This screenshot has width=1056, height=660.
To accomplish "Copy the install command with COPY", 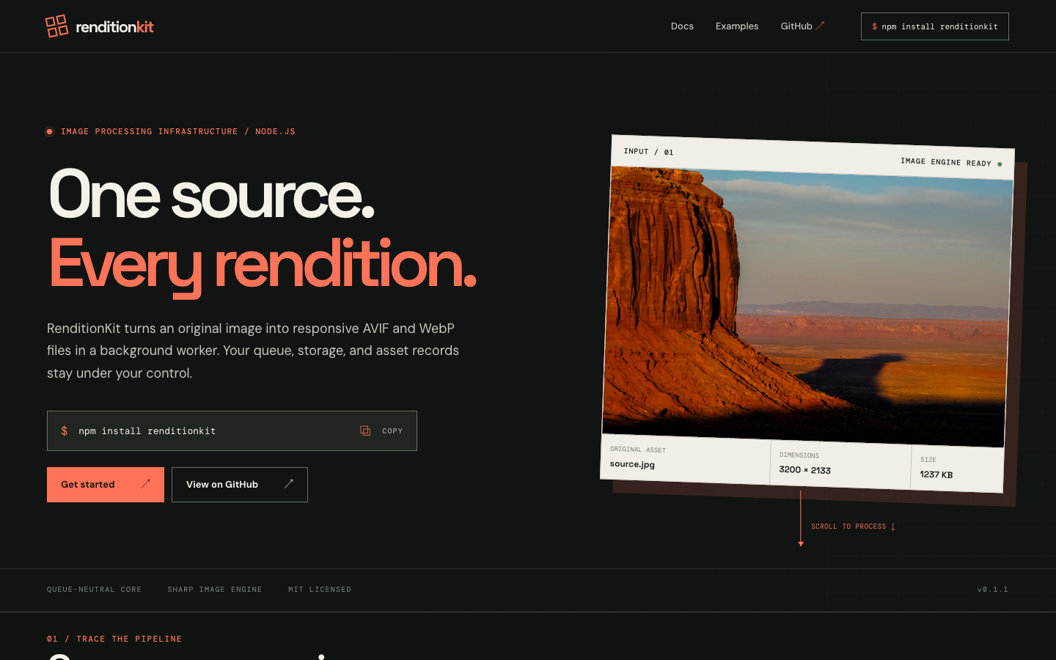I will (x=381, y=431).
